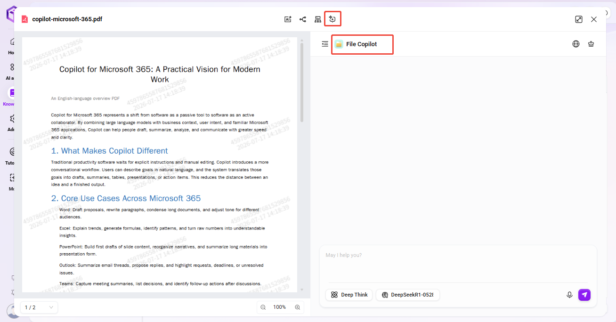Click the red PDF file type icon

click(24, 19)
